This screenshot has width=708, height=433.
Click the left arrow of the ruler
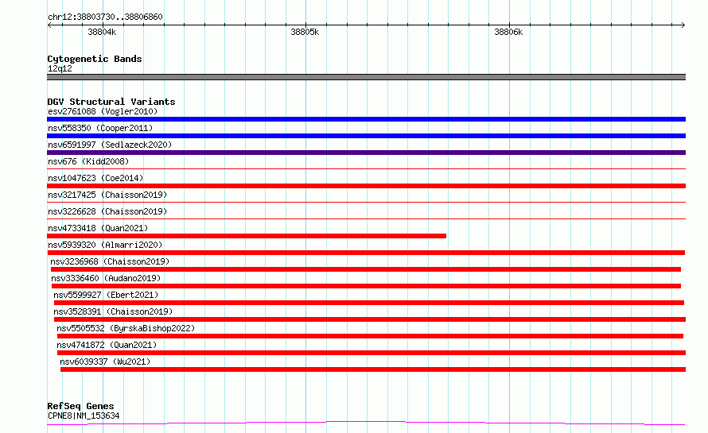point(49,25)
